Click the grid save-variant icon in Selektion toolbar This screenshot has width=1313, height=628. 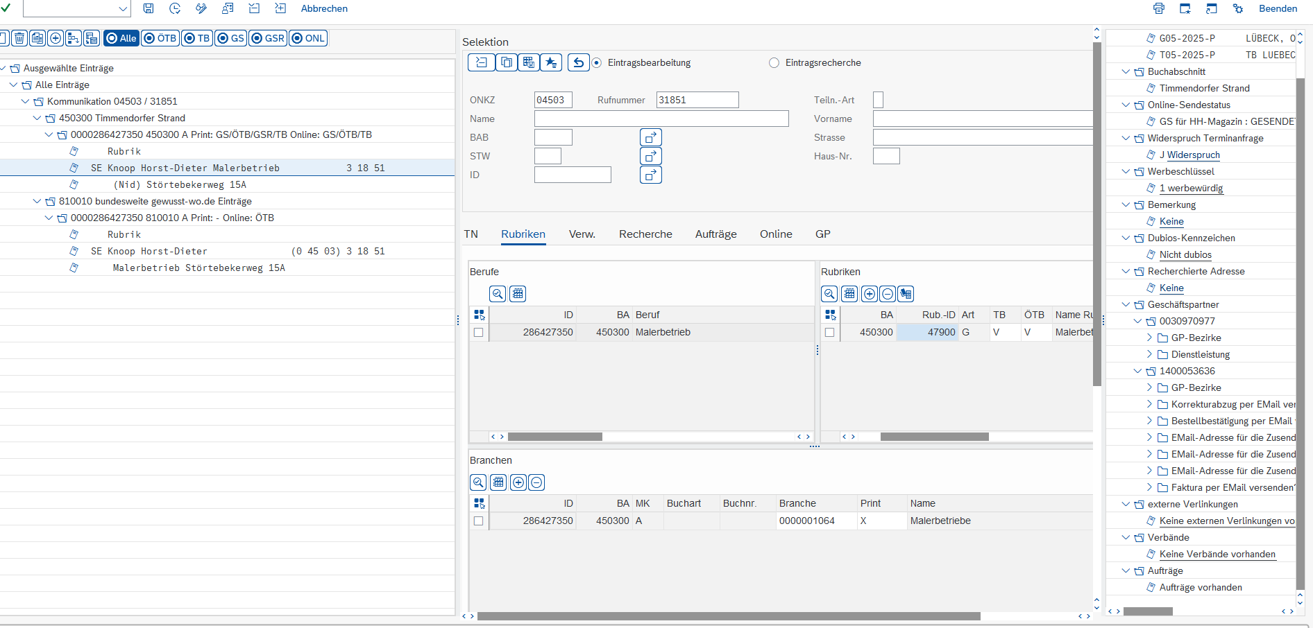coord(529,62)
